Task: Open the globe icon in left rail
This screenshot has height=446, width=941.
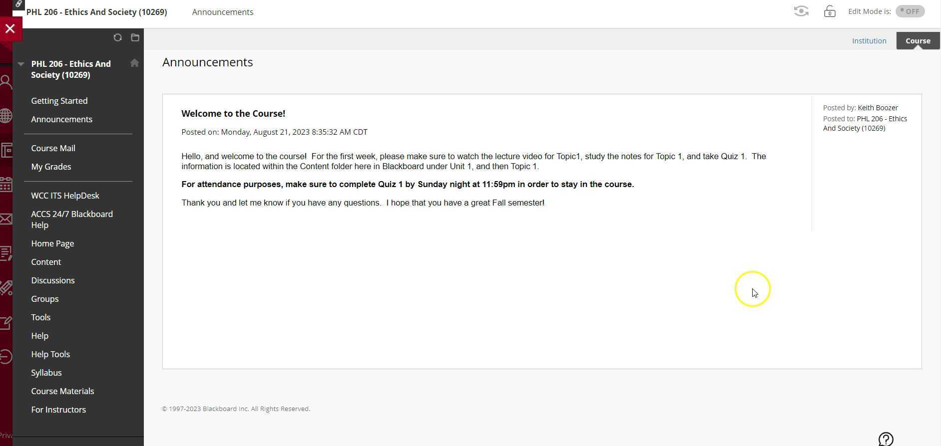Action: (x=6, y=116)
